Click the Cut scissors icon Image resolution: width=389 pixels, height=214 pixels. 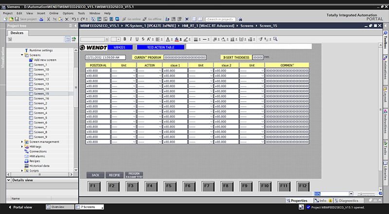tap(48, 19)
